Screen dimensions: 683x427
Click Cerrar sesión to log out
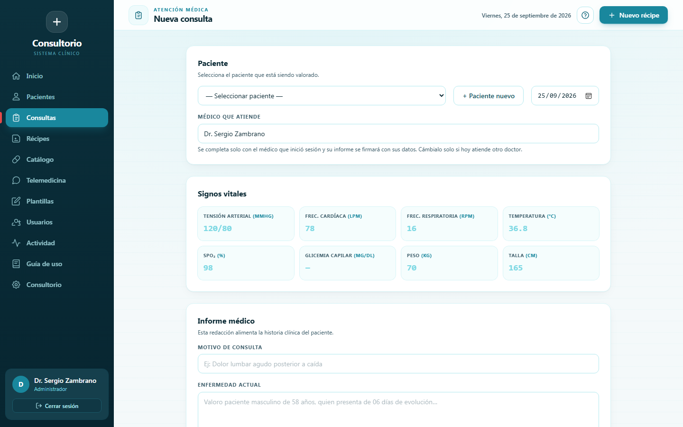pyautogui.click(x=57, y=406)
